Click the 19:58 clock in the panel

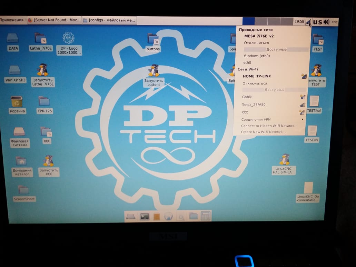coord(299,21)
